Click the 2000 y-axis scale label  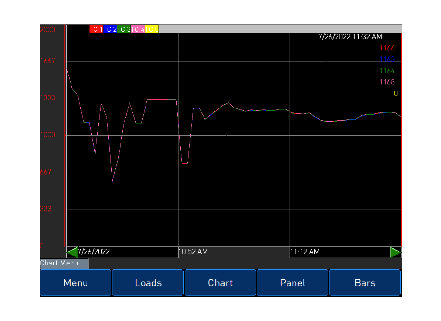[x=48, y=30]
